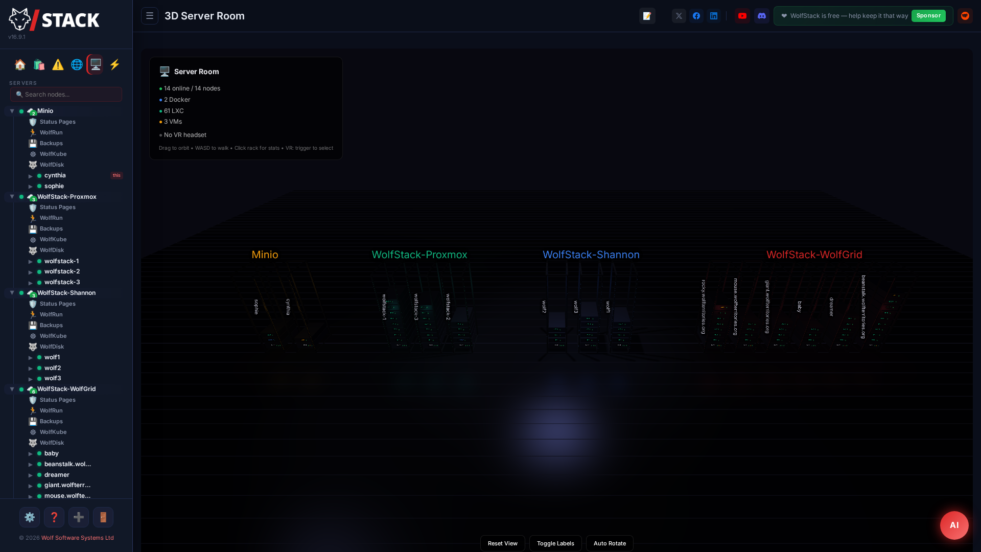This screenshot has height=552, width=981.
Task: Open Status Pages under Minio
Action: point(57,122)
